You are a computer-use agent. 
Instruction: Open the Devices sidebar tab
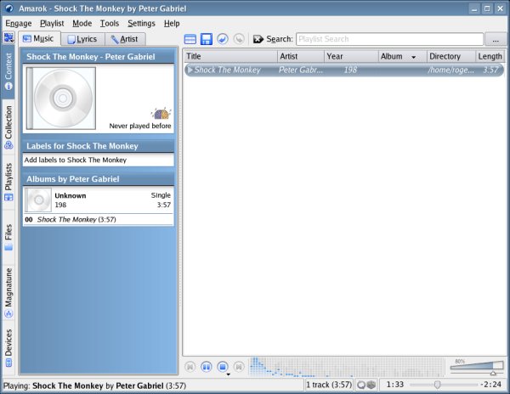click(8, 347)
